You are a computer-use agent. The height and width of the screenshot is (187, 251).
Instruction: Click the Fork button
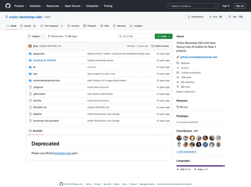216,17
